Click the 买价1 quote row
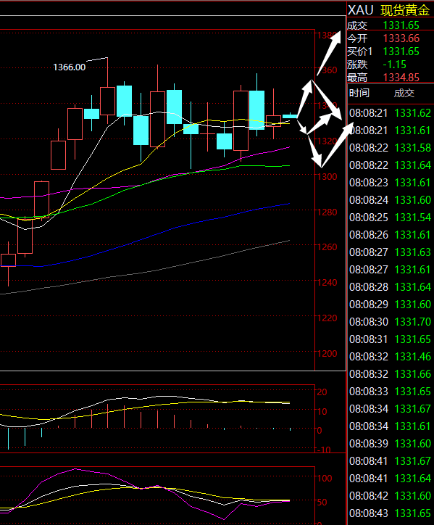This screenshot has height=525, width=434. [390, 51]
